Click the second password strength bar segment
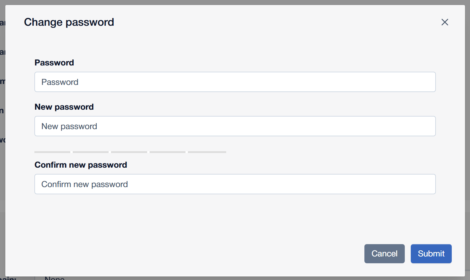Screen dimensions: 470x280 point(91,152)
